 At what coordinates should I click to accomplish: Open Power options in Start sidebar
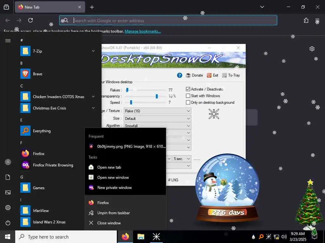8,223
